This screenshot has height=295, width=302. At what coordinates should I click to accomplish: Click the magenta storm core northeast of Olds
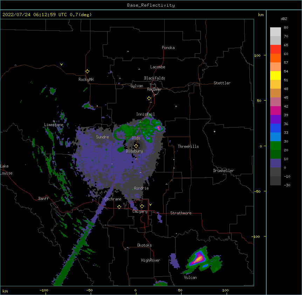tap(158, 128)
